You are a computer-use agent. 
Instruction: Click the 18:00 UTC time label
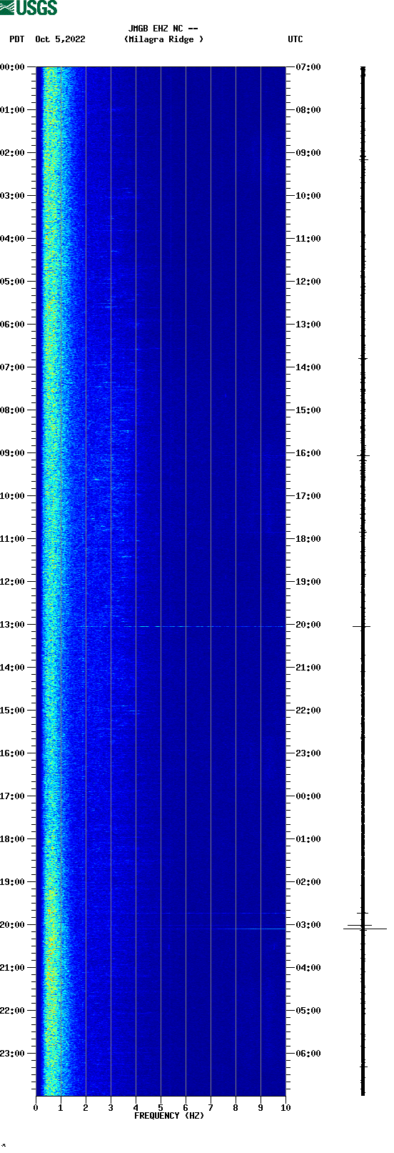click(308, 539)
